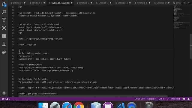
Task: Change language mode Plain Text
Action: click(x=175, y=99)
